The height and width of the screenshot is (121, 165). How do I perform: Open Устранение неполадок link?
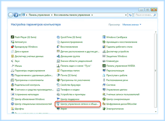pos(27,95)
